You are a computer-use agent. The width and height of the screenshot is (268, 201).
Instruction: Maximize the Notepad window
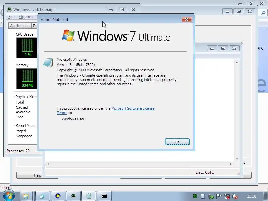(223, 48)
